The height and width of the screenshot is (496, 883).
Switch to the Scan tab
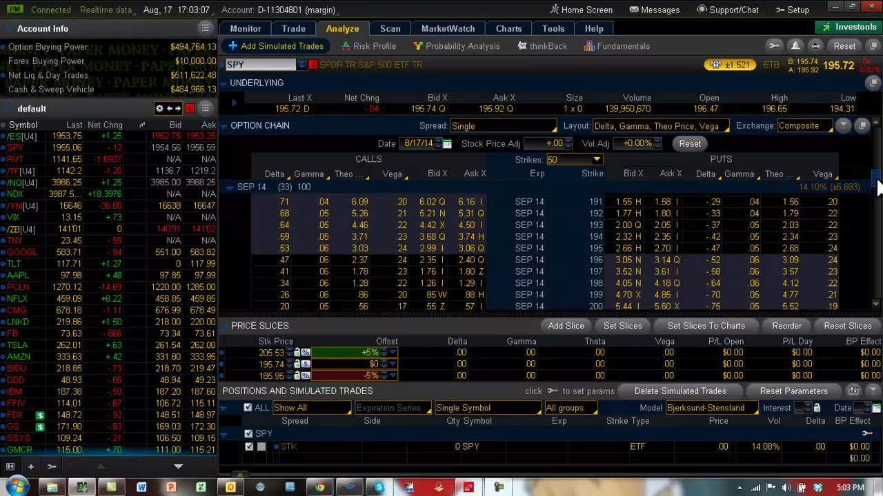390,29
